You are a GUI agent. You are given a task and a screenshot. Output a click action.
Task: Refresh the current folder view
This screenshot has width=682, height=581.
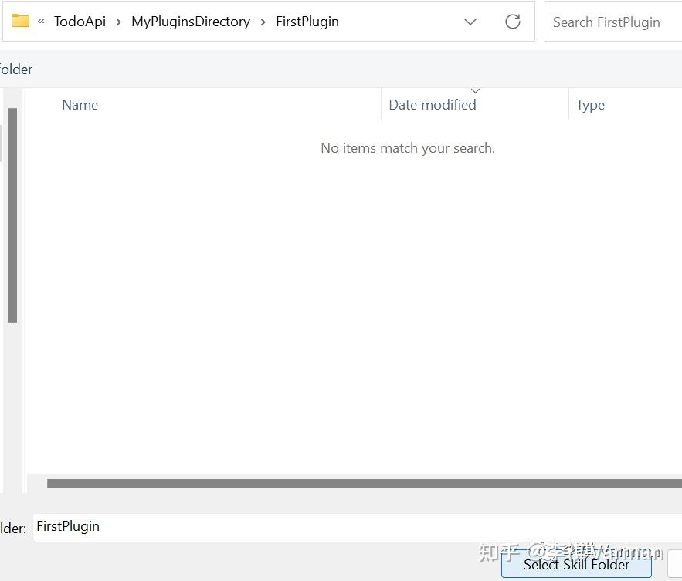(x=512, y=22)
